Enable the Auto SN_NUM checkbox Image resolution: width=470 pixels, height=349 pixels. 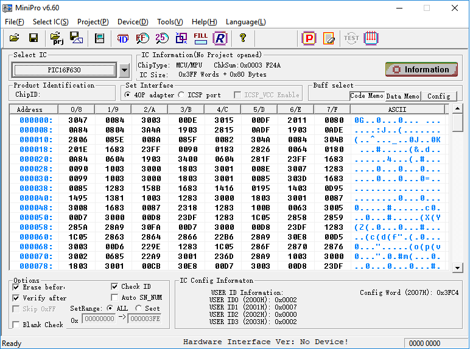116,297
